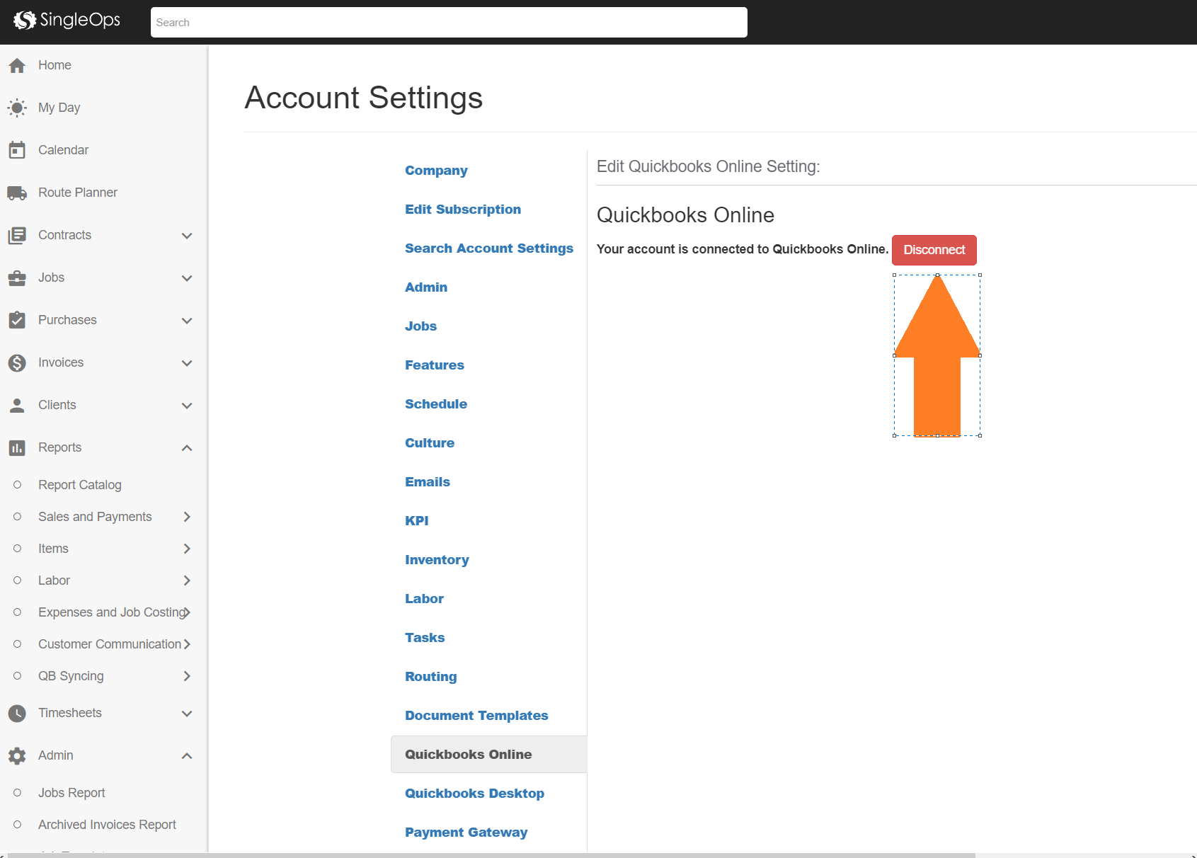Click the SingleOps logo

click(67, 21)
